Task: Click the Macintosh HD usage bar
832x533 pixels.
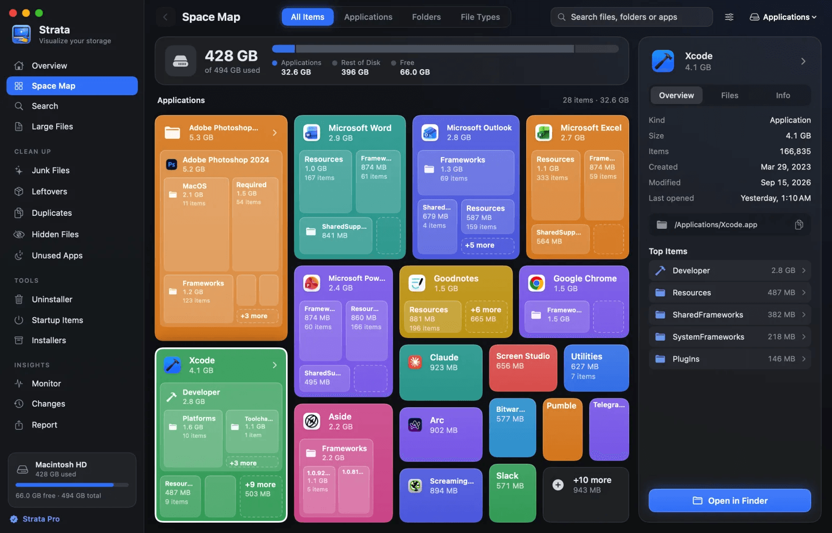Action: pyautogui.click(x=72, y=485)
